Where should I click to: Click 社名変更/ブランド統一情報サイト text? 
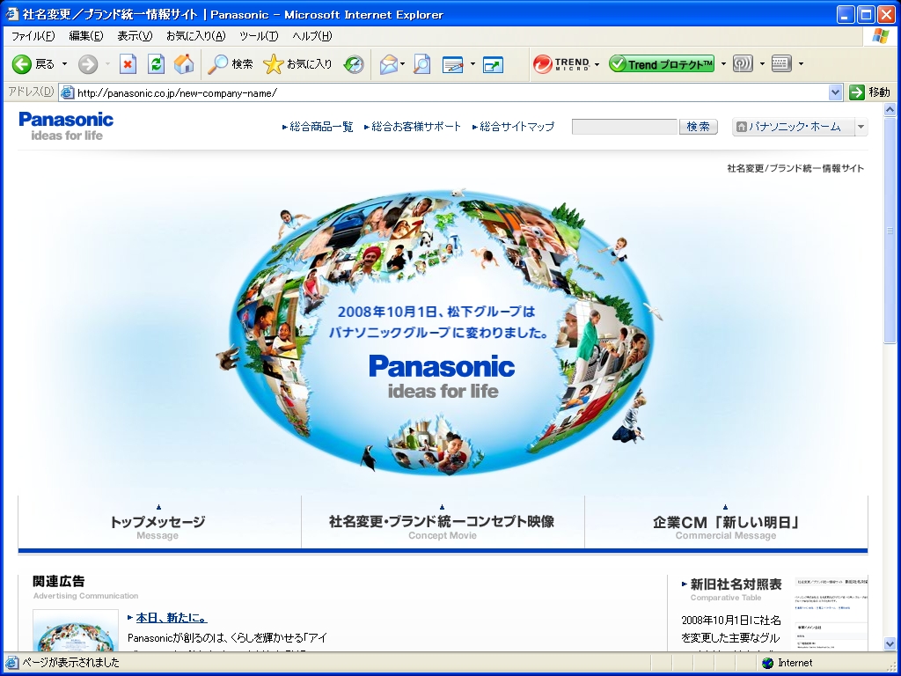795,168
